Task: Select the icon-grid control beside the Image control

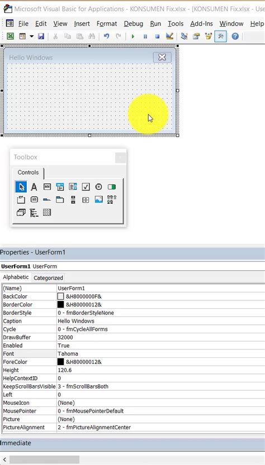Action: (112, 200)
